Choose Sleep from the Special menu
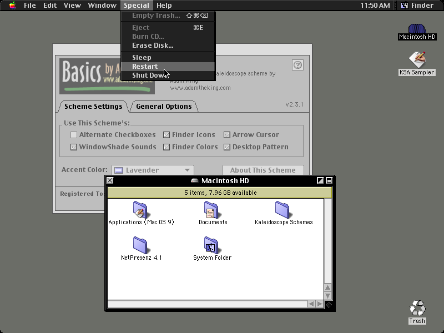The width and height of the screenshot is (444, 333). coord(168,58)
